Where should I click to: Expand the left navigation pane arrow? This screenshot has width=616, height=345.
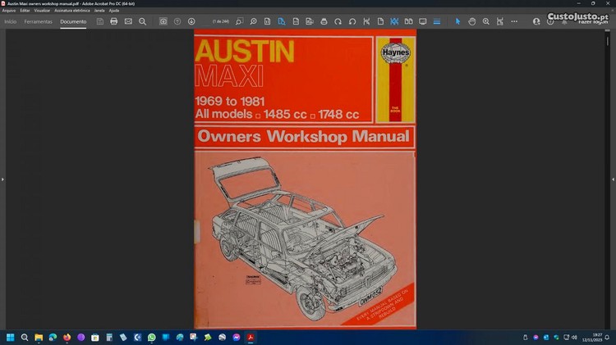point(2,179)
